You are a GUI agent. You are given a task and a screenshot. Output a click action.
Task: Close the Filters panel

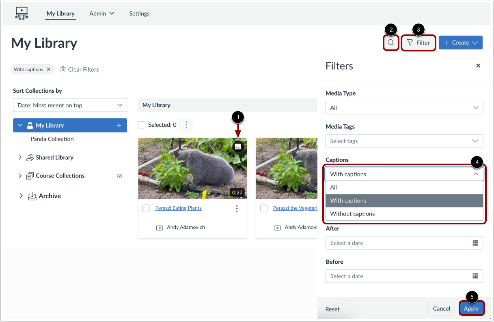(478, 66)
